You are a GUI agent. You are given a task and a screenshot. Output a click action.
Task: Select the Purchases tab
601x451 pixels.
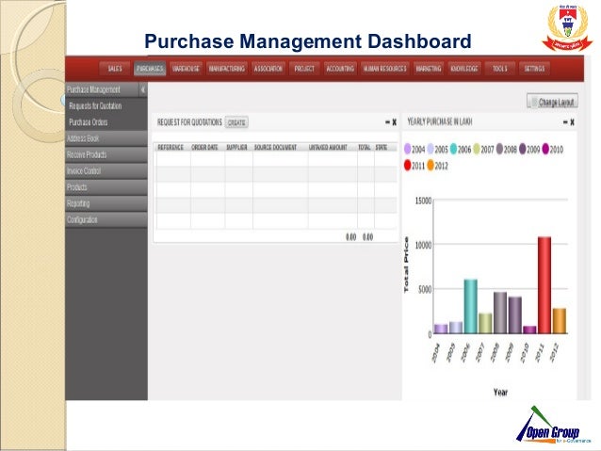click(x=150, y=69)
